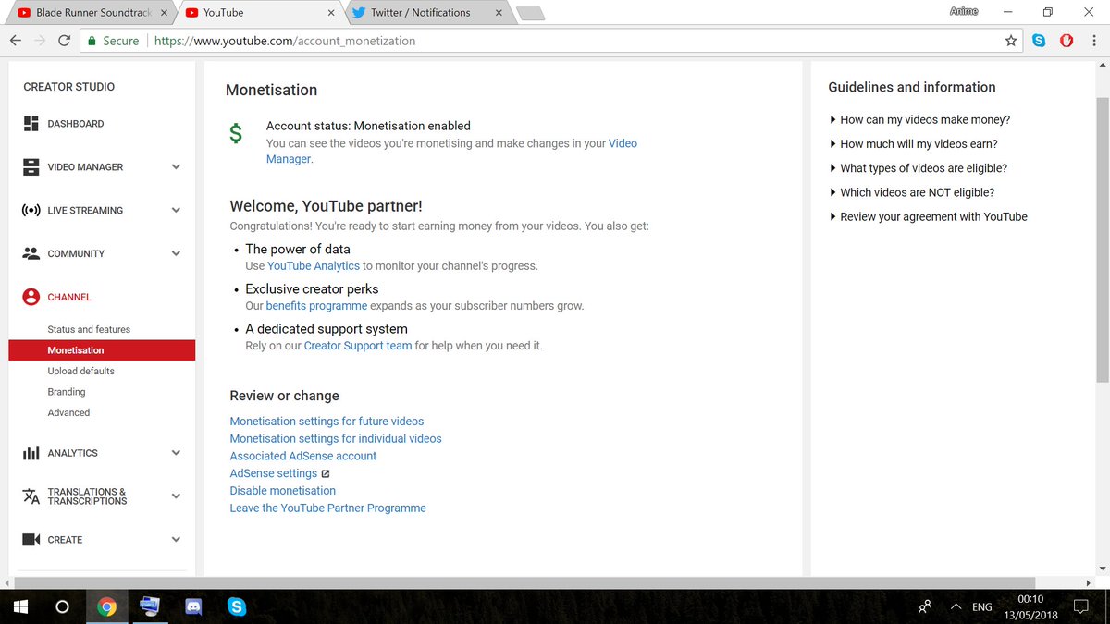
Task: Open Monetisation settings for individual videos
Action: coord(336,438)
